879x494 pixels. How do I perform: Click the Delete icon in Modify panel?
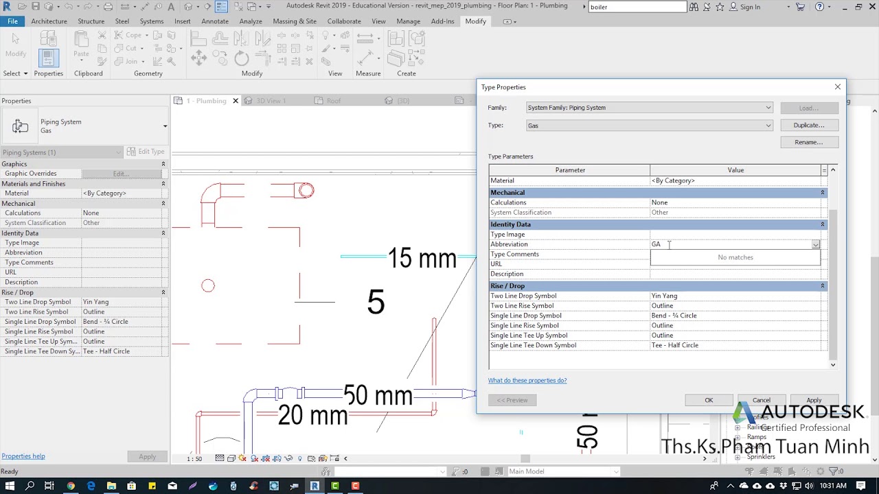[x=308, y=61]
